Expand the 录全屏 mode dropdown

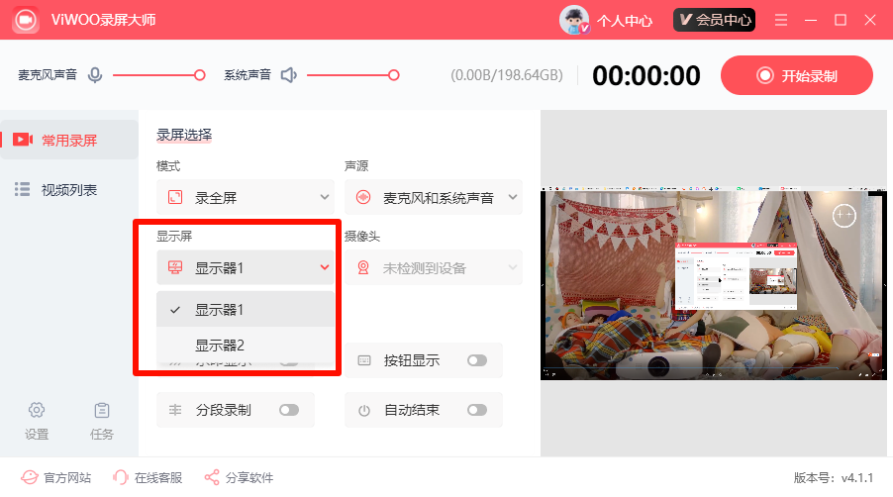pos(245,198)
